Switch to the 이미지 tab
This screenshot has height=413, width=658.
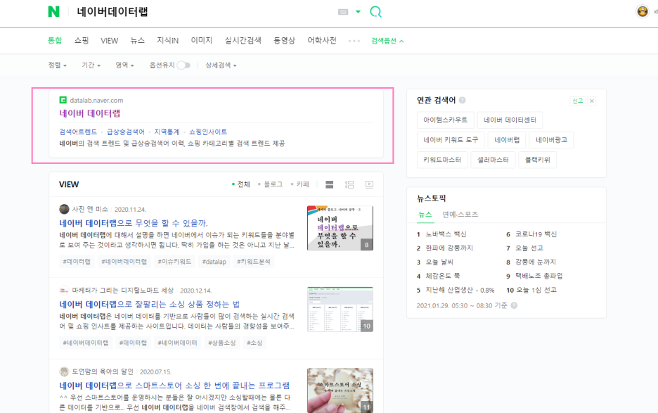202,40
